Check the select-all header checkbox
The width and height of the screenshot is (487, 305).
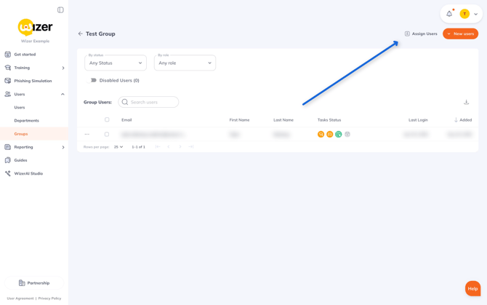(x=107, y=119)
